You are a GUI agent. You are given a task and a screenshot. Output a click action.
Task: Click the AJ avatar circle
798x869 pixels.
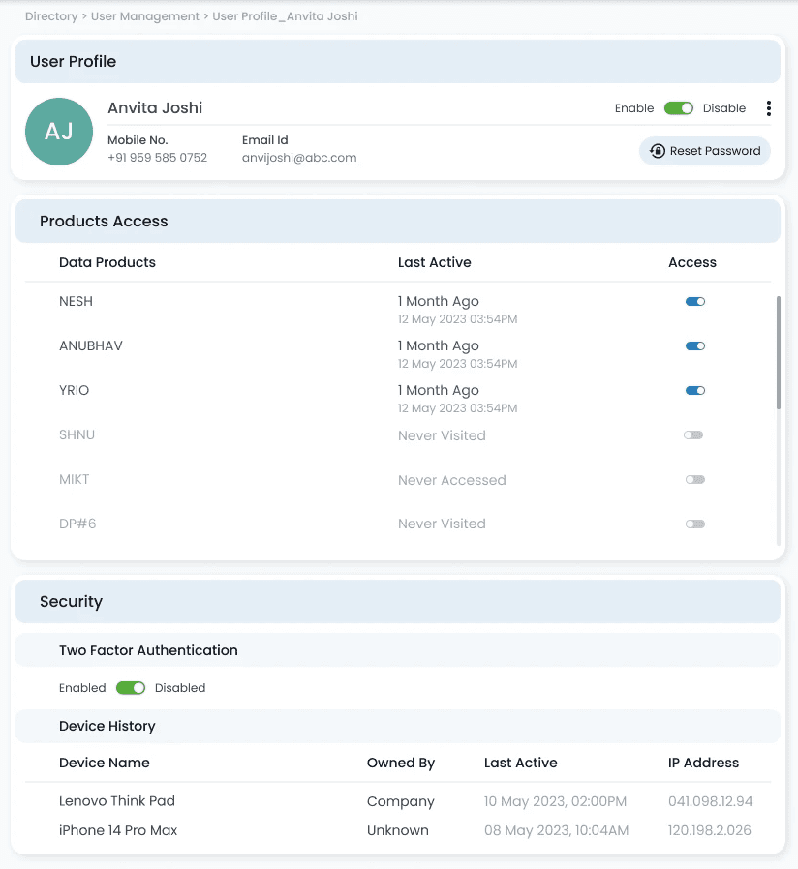[59, 132]
